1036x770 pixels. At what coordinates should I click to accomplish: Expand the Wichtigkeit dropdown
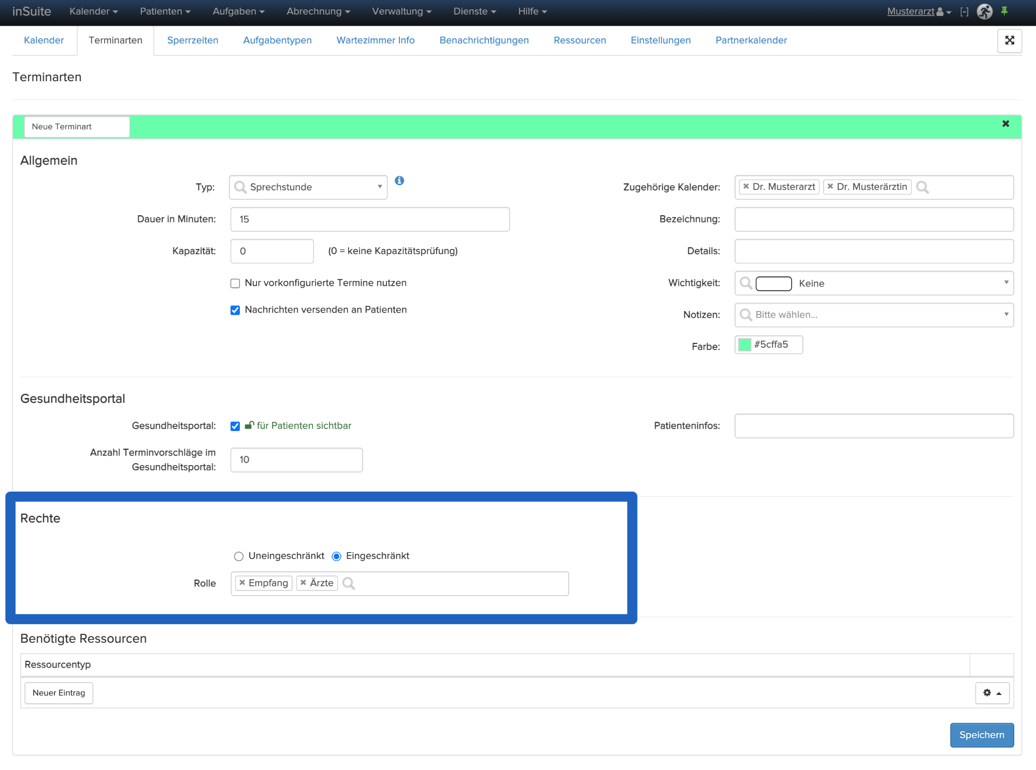click(874, 284)
